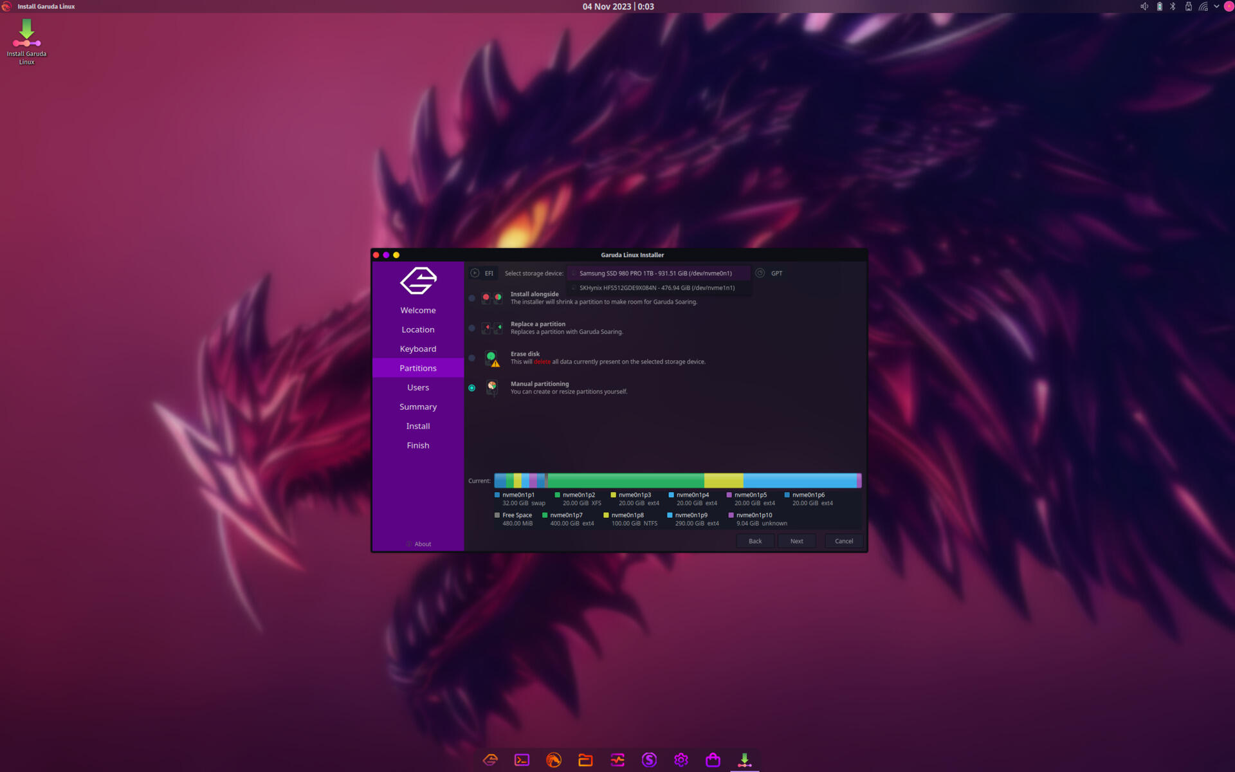Open the date and time clock
Viewport: 1235px width, 772px height.
pos(618,6)
